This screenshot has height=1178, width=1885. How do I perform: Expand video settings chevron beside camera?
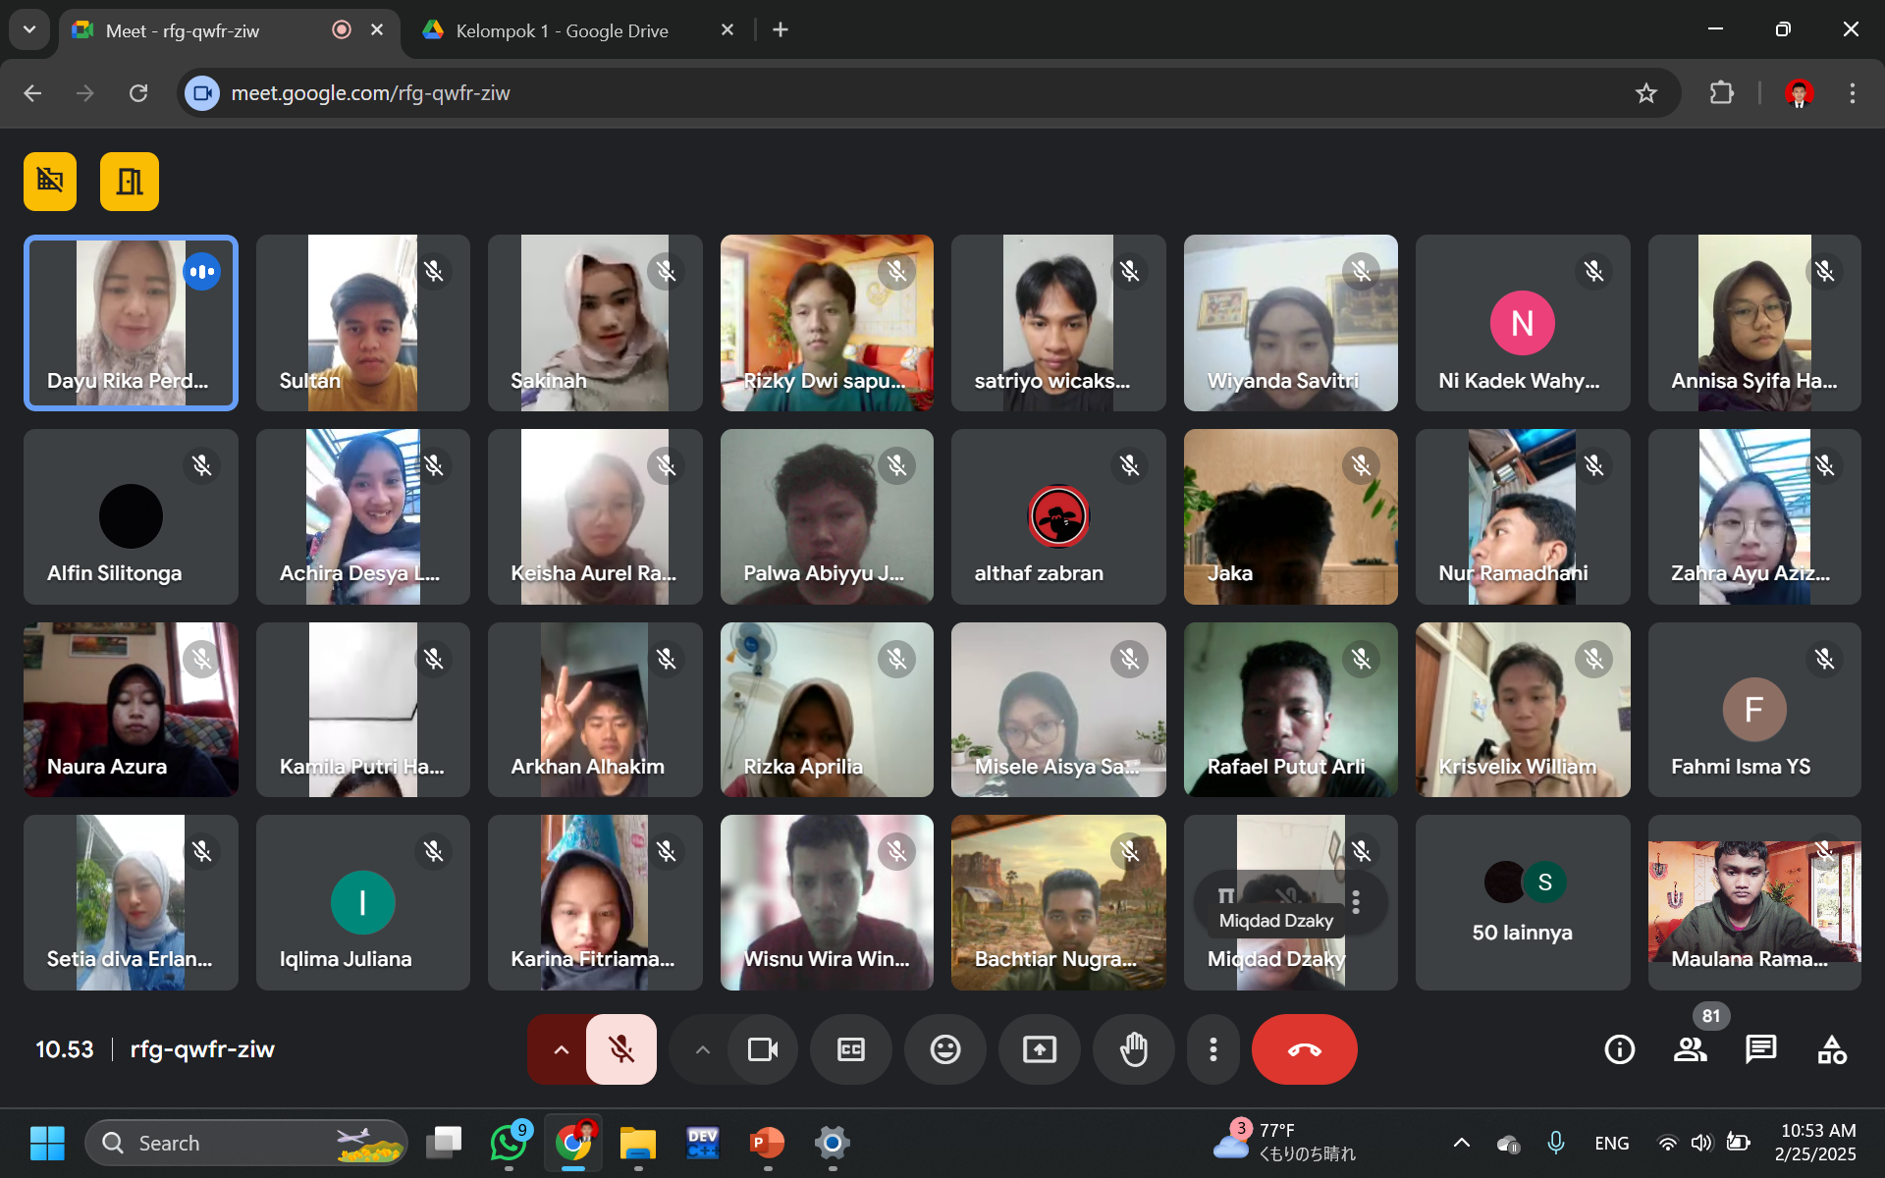pos(702,1049)
